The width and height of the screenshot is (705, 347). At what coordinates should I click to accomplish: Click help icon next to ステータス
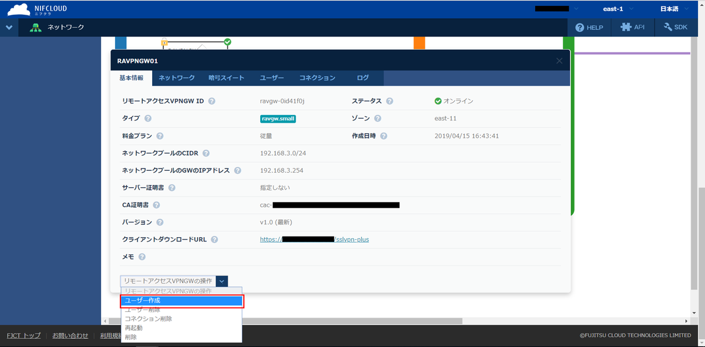[390, 101]
